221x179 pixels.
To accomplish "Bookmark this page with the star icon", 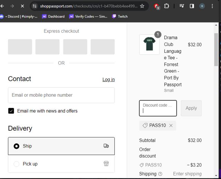I will coord(142,6).
